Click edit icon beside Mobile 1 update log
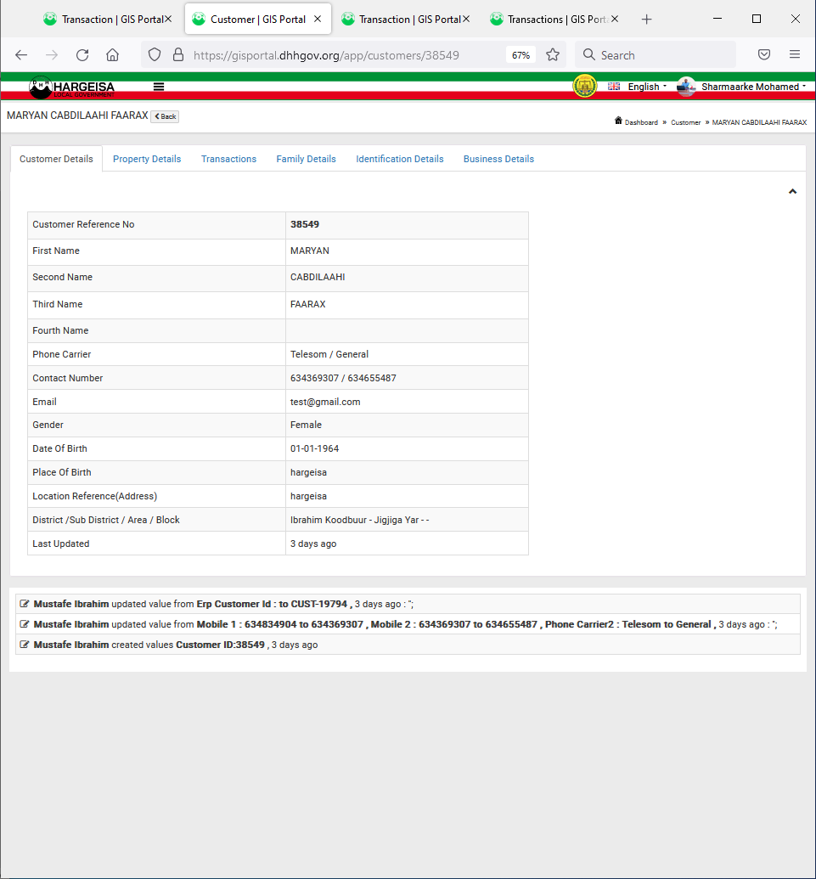The height and width of the screenshot is (879, 816). point(24,624)
